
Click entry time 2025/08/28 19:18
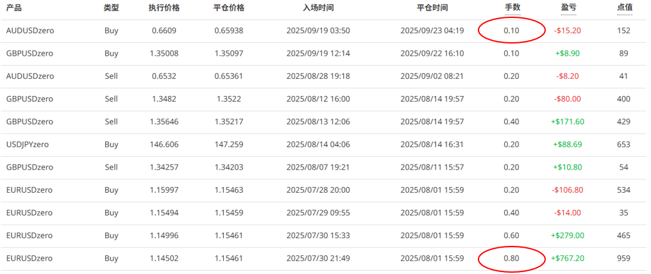tap(317, 76)
